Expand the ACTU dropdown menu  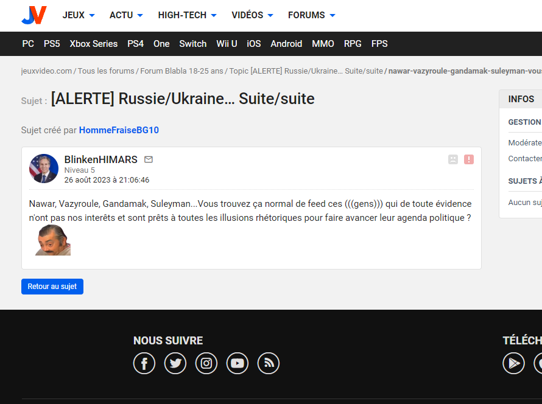(126, 15)
